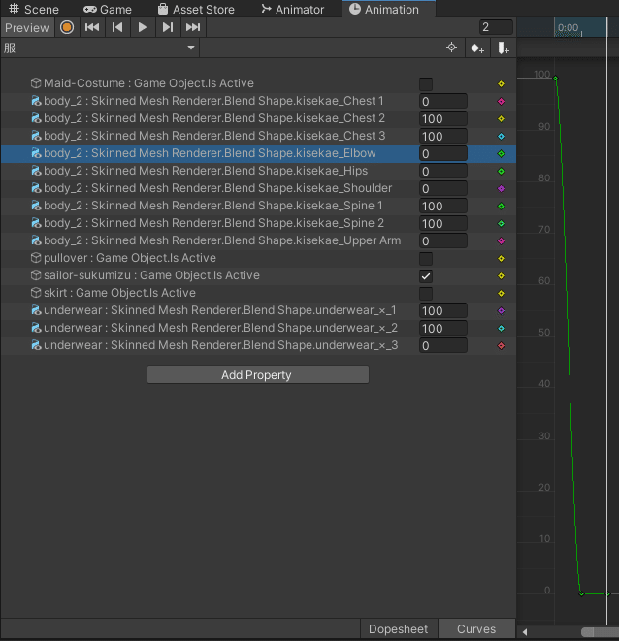Switch to the Animator tab
Screen dimensions: 619x641
[293, 9]
